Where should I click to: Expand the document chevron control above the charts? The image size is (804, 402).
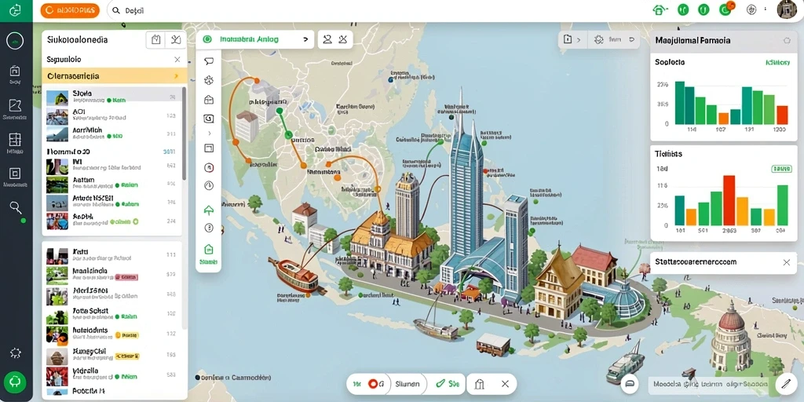[572, 39]
